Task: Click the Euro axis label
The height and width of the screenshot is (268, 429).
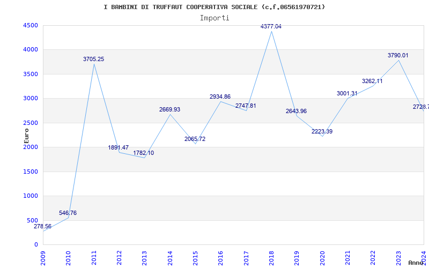Action: click(x=26, y=136)
